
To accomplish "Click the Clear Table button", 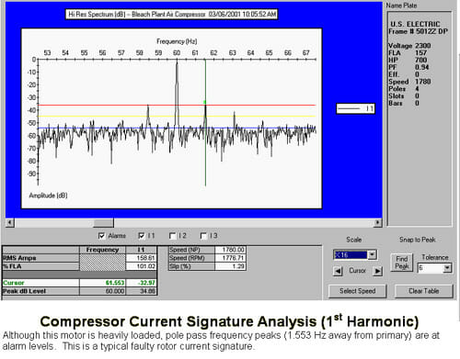I will click(424, 291).
